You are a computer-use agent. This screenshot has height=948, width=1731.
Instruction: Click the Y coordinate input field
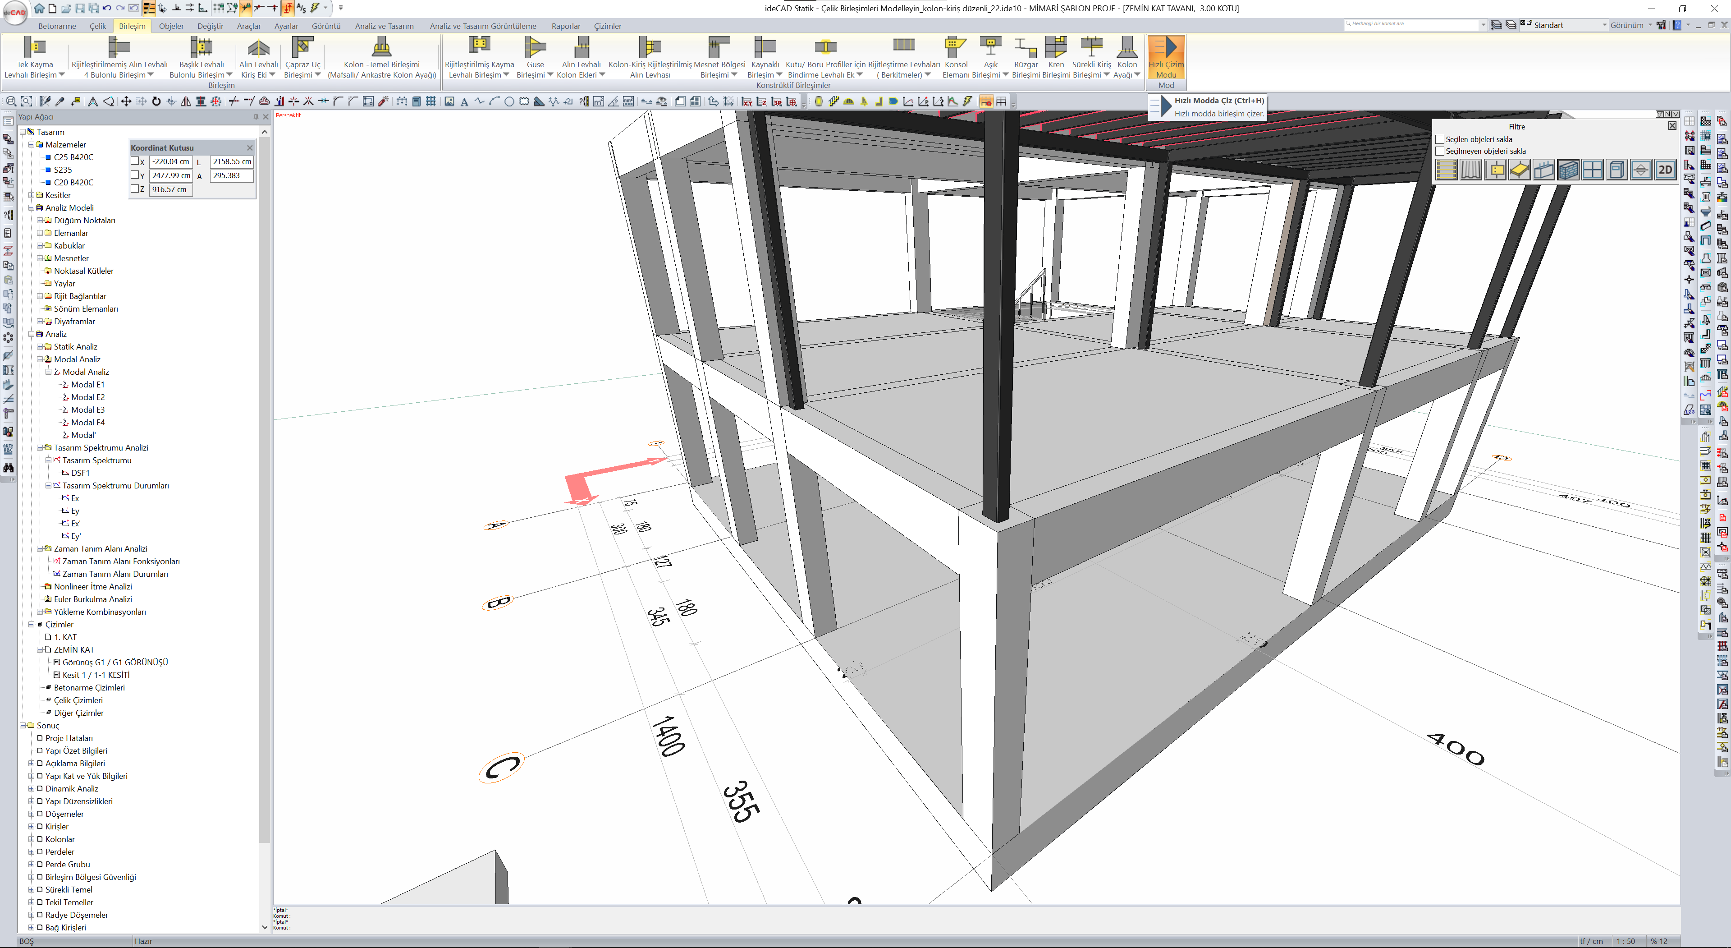pyautogui.click(x=171, y=175)
